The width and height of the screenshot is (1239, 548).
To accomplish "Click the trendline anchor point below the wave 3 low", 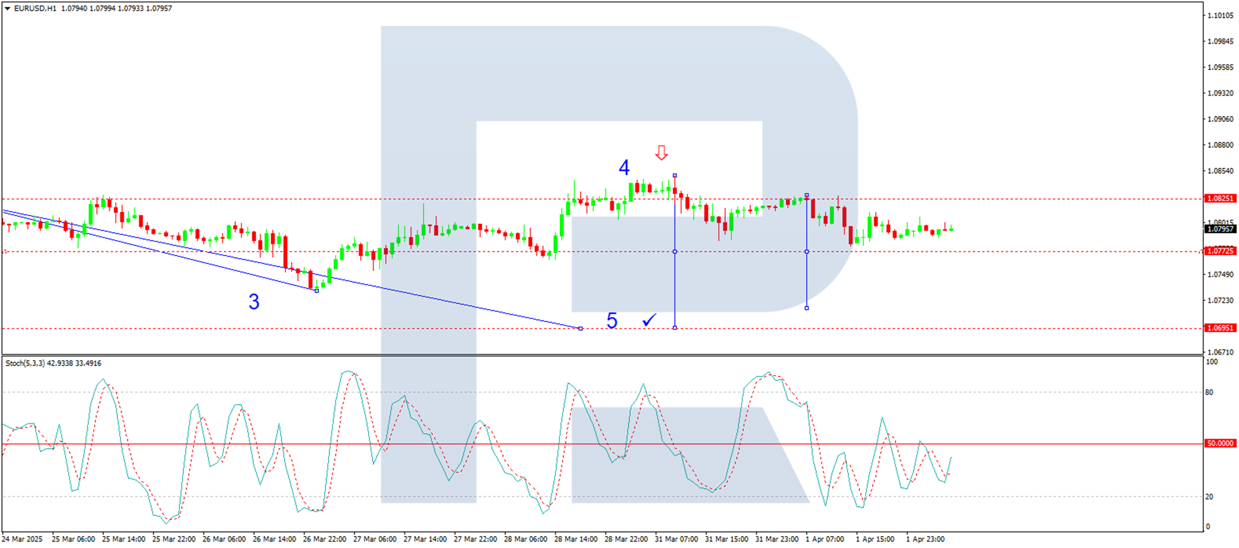I will 317,291.
